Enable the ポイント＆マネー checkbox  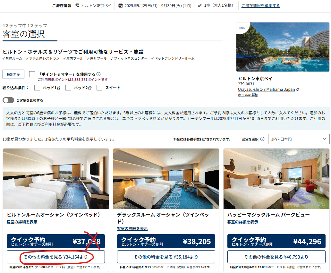[32, 74]
